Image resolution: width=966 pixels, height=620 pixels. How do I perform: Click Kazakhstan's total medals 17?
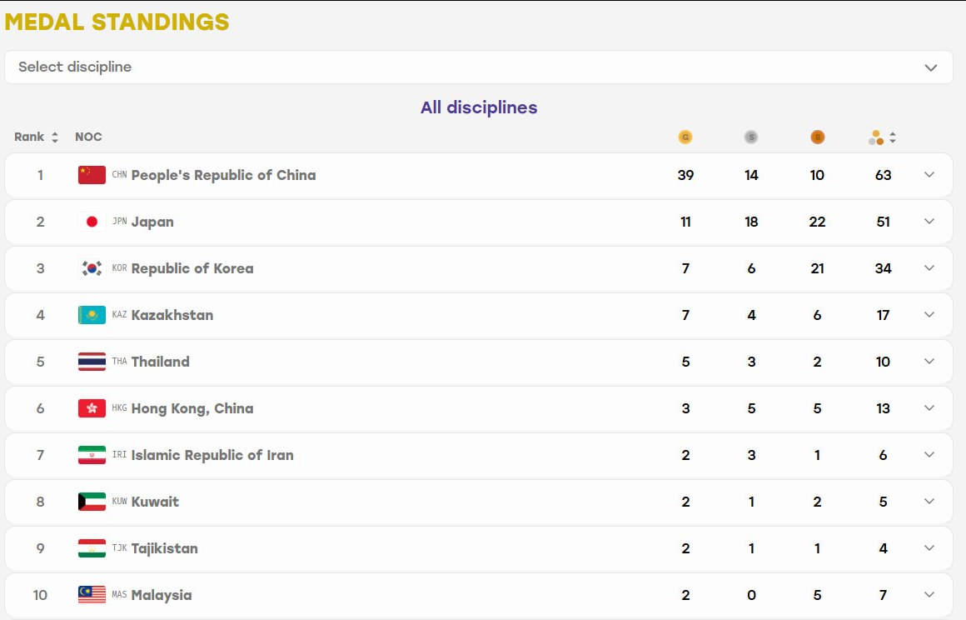[x=884, y=315]
